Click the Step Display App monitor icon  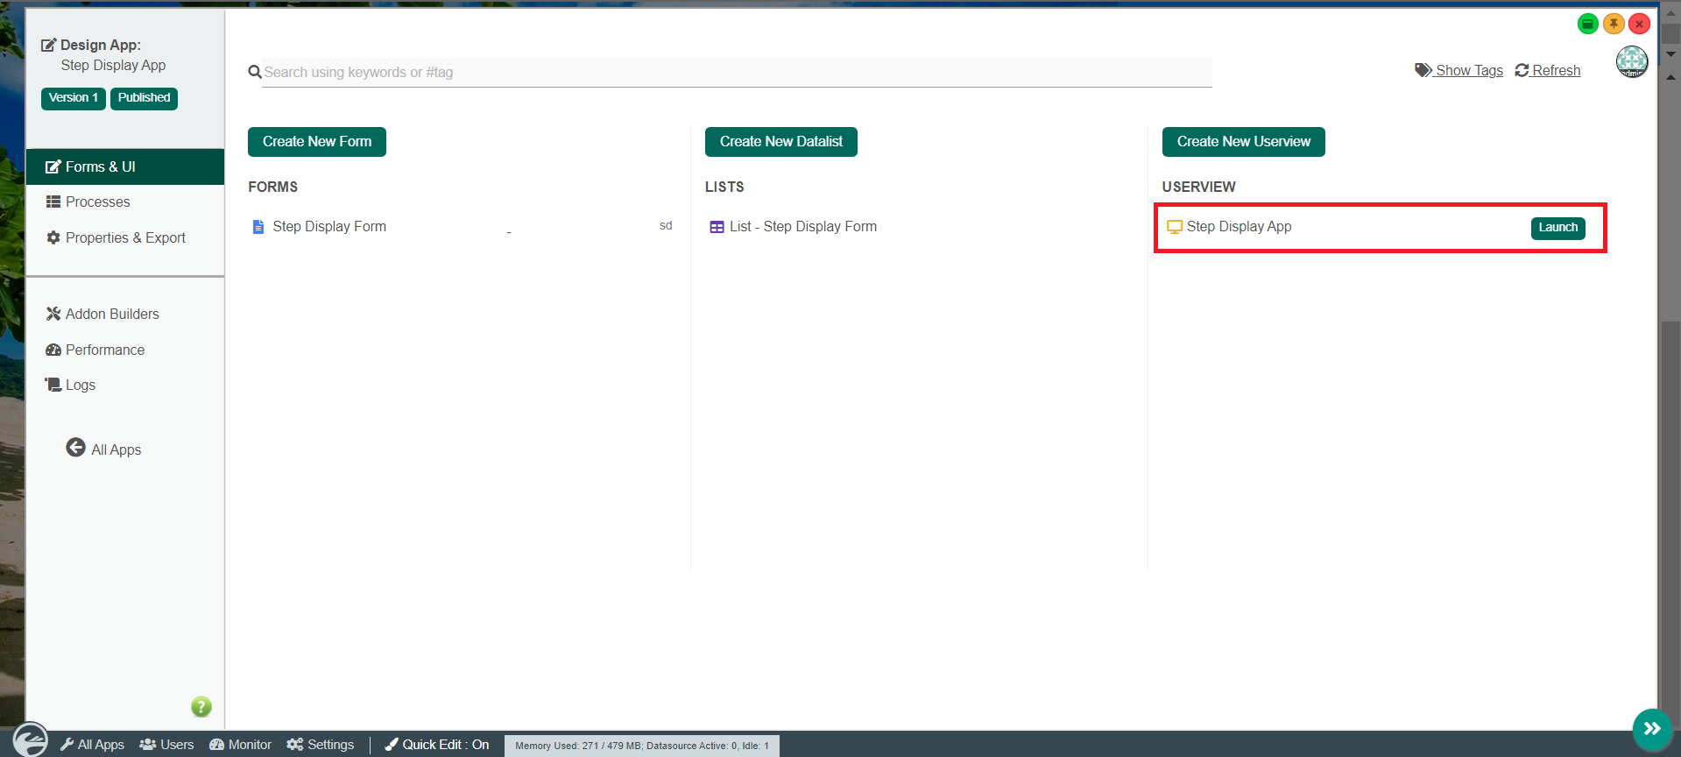pyautogui.click(x=1175, y=227)
